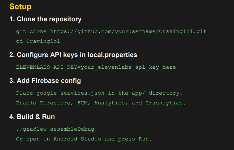The width and height of the screenshot is (234, 150).
Task: Click the 'cd Cravinglol' command
Action: point(38,41)
